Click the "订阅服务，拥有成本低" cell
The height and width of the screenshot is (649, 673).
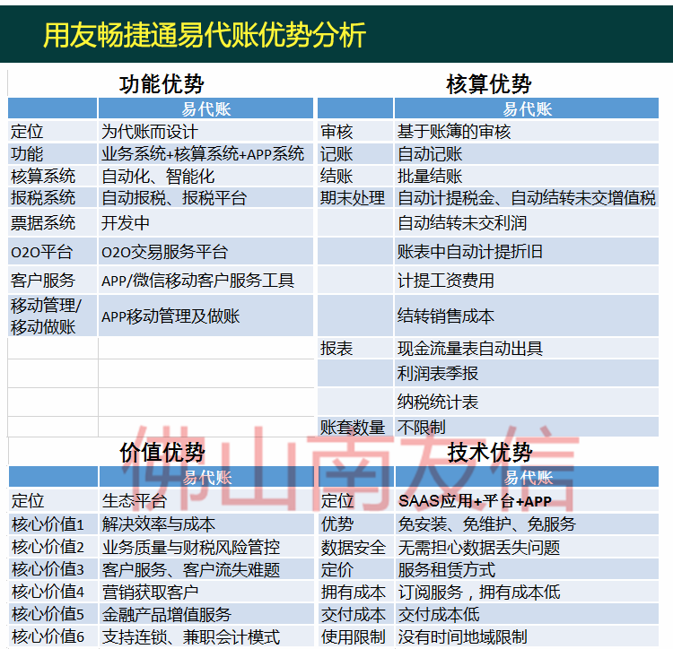(527, 592)
